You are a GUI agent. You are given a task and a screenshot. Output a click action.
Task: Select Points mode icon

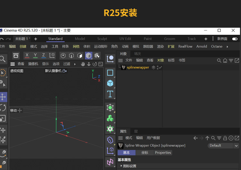pyautogui.click(x=63, y=56)
